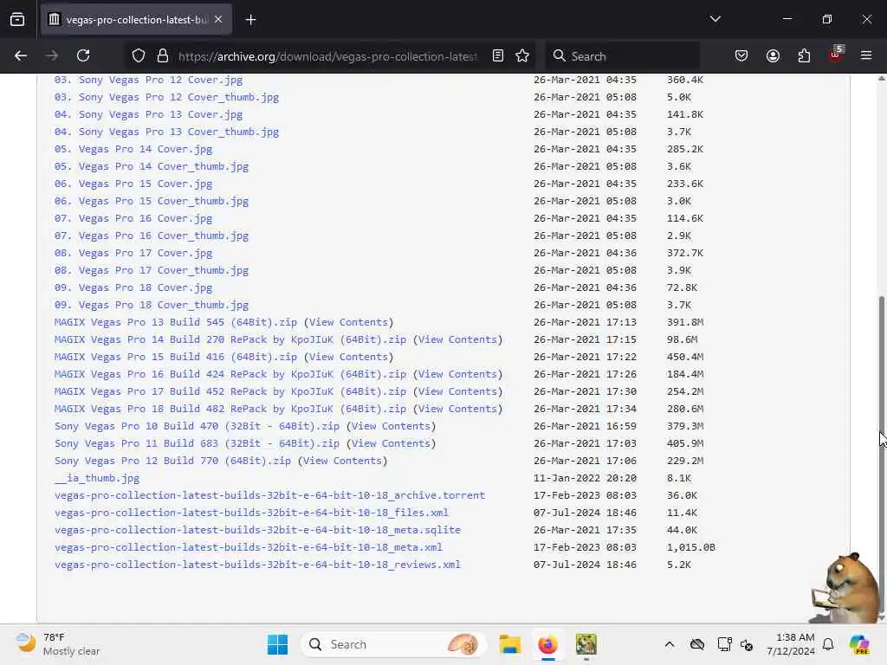
Task: Open weather widget showing 78°F
Action: click(58, 644)
